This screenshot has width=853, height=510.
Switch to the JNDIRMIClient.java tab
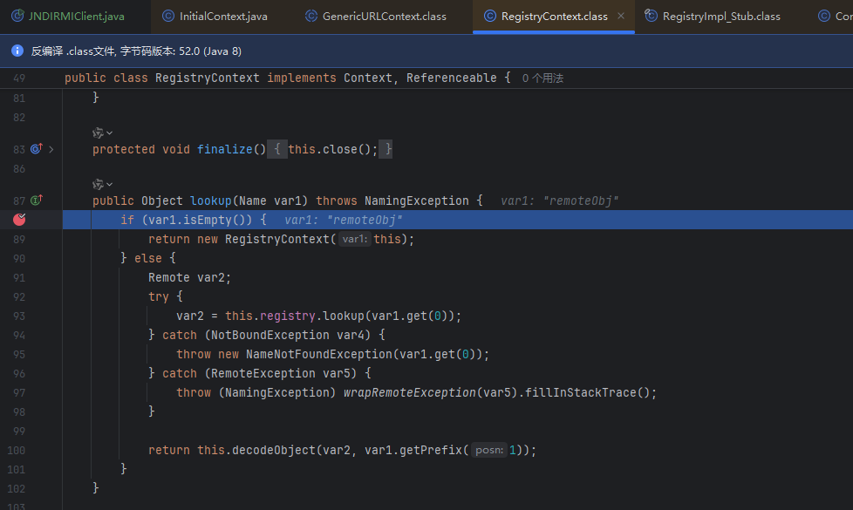click(x=68, y=17)
